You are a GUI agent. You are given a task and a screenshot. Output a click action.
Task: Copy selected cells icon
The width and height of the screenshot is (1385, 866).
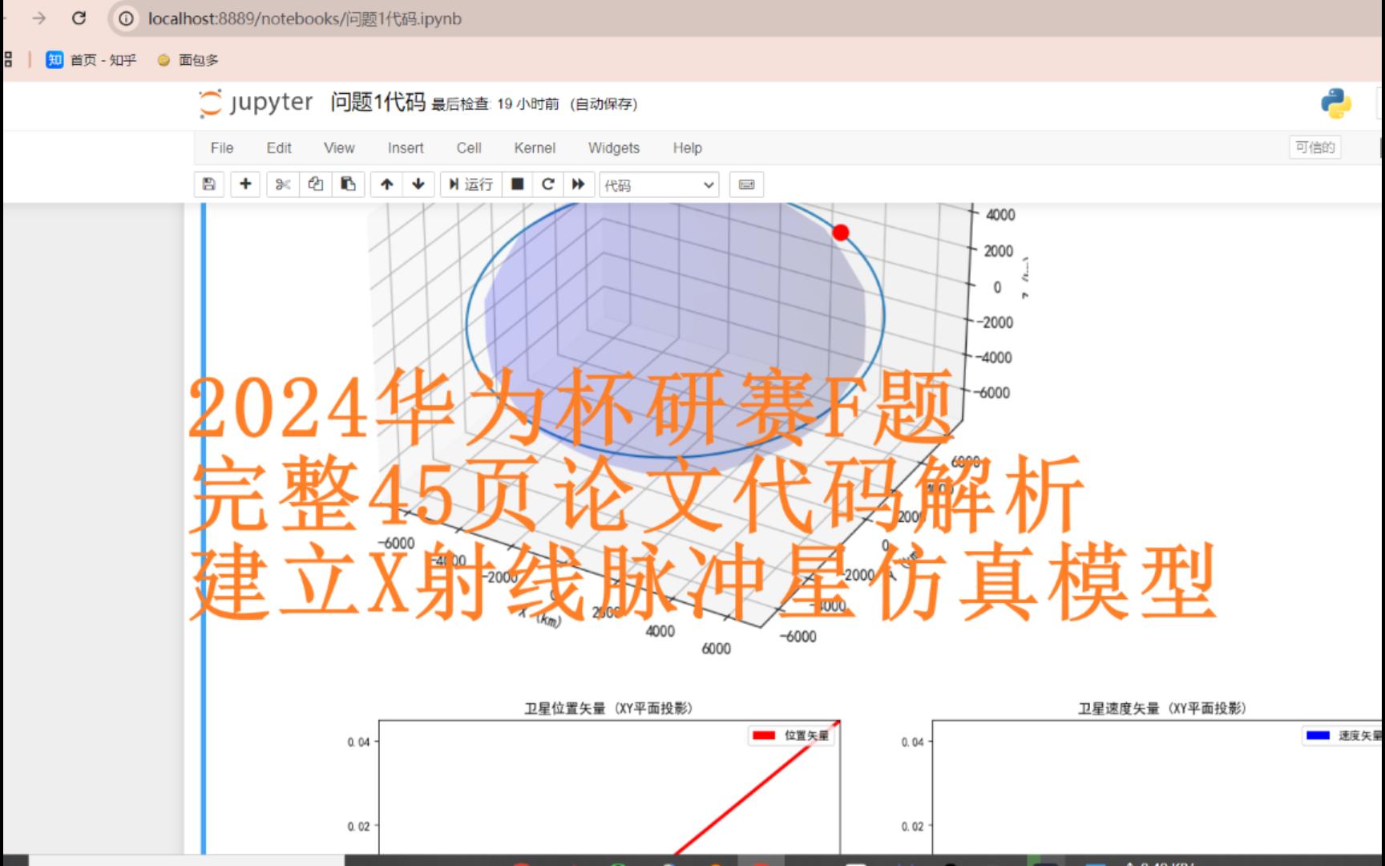point(316,184)
